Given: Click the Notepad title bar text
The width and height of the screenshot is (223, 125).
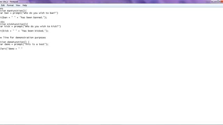Looking at the screenshot, I should click(9, 2).
